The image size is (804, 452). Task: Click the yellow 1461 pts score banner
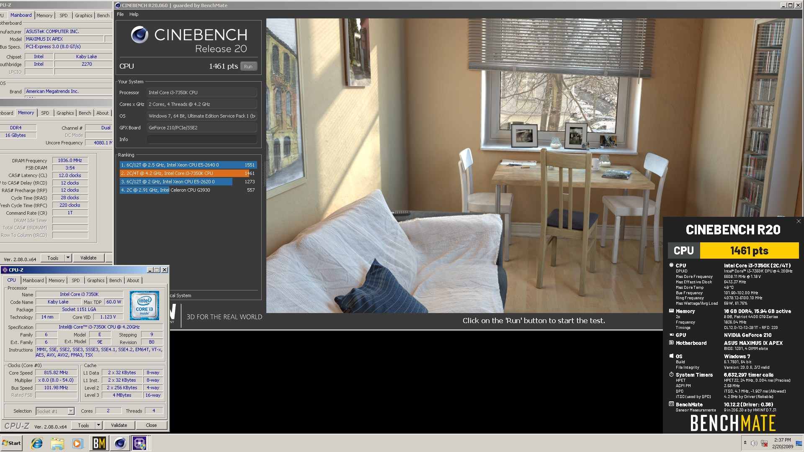749,251
